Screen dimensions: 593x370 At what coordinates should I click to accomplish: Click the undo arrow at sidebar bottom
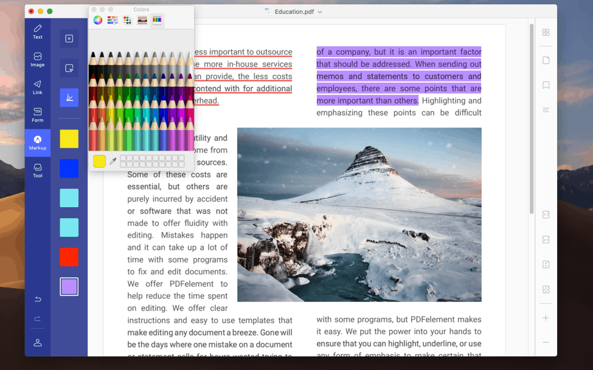(x=37, y=300)
